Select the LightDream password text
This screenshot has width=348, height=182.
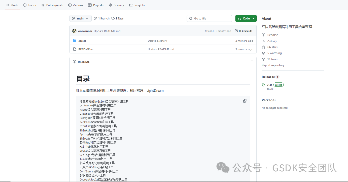155,91
